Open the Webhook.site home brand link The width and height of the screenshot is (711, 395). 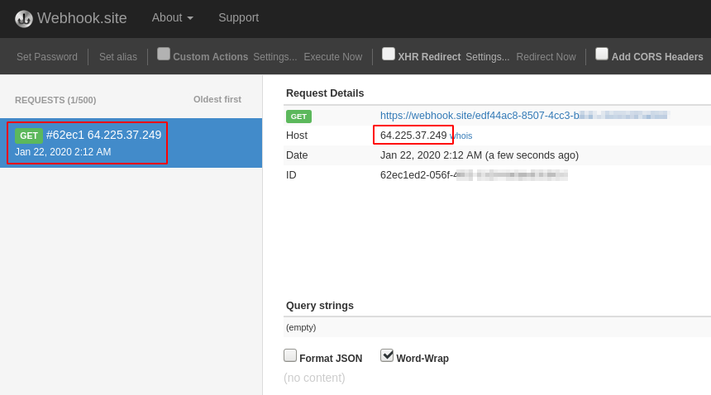coord(71,18)
